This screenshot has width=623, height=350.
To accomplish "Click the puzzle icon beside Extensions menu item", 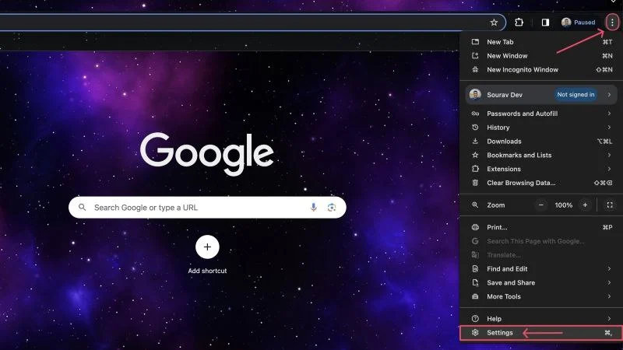I will tap(475, 169).
